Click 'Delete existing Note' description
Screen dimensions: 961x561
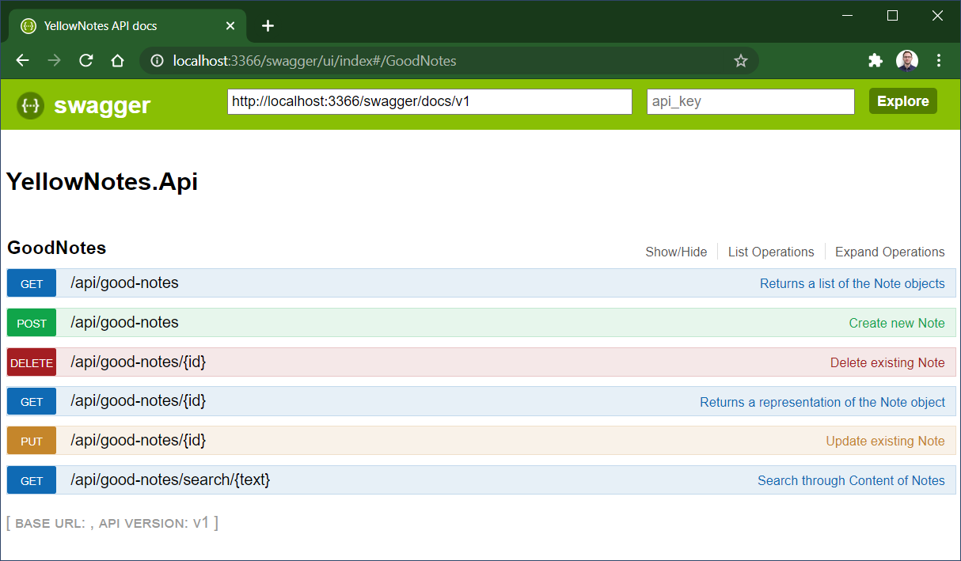coord(887,362)
